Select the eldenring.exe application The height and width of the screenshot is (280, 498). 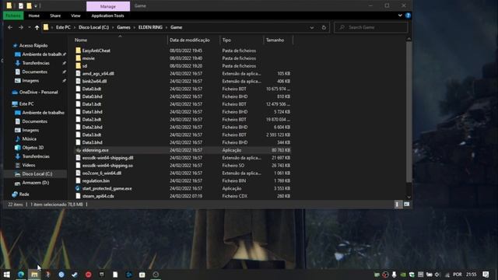(x=95, y=150)
